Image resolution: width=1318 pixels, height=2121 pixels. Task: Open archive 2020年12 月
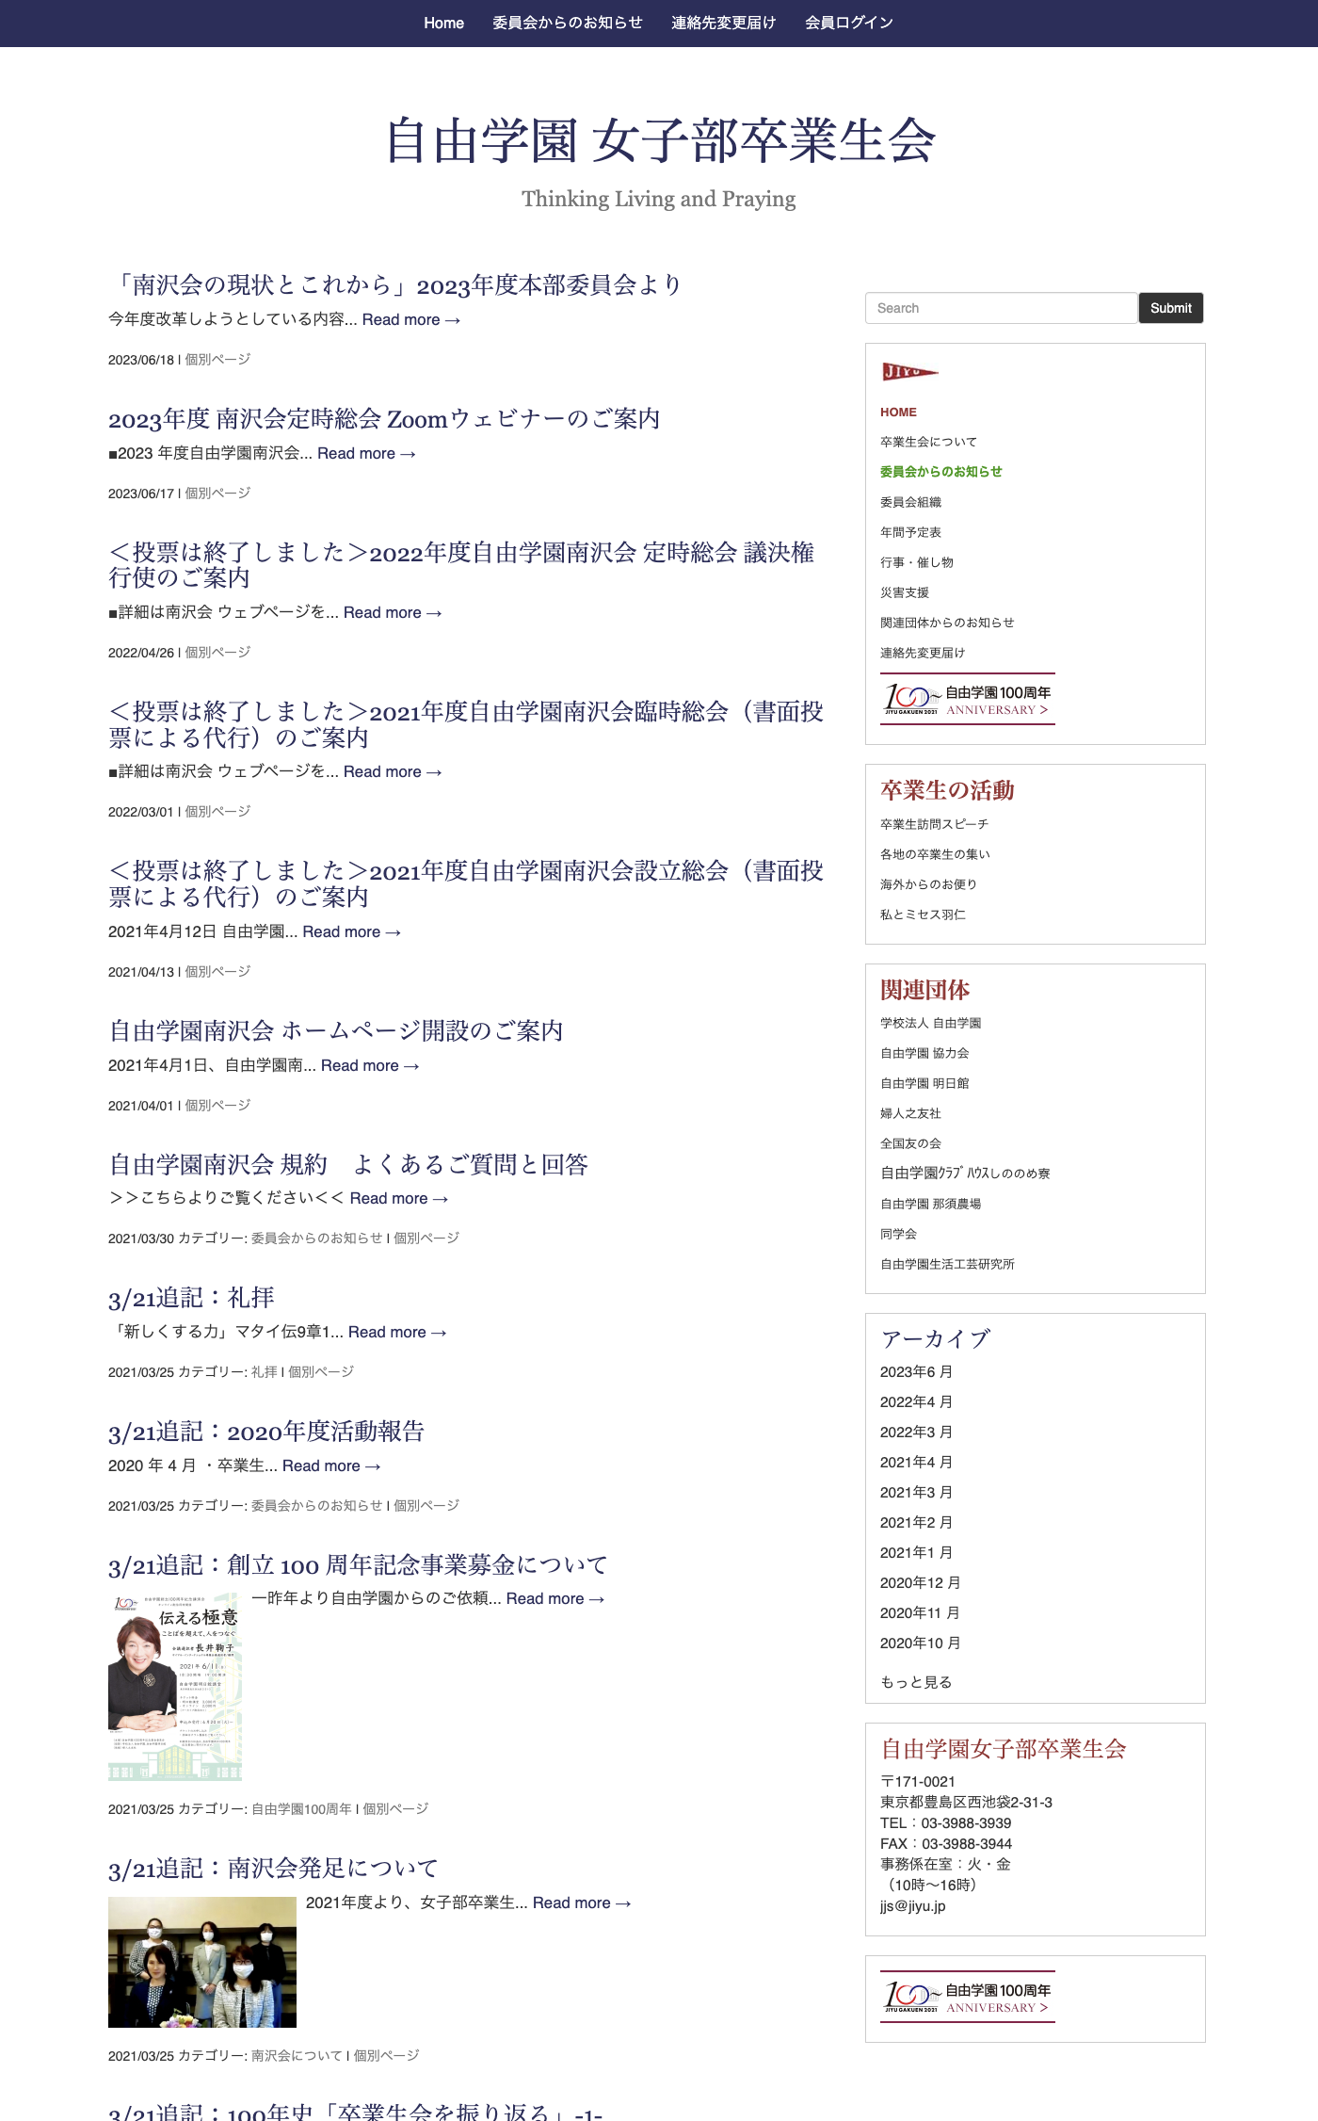tap(920, 1583)
